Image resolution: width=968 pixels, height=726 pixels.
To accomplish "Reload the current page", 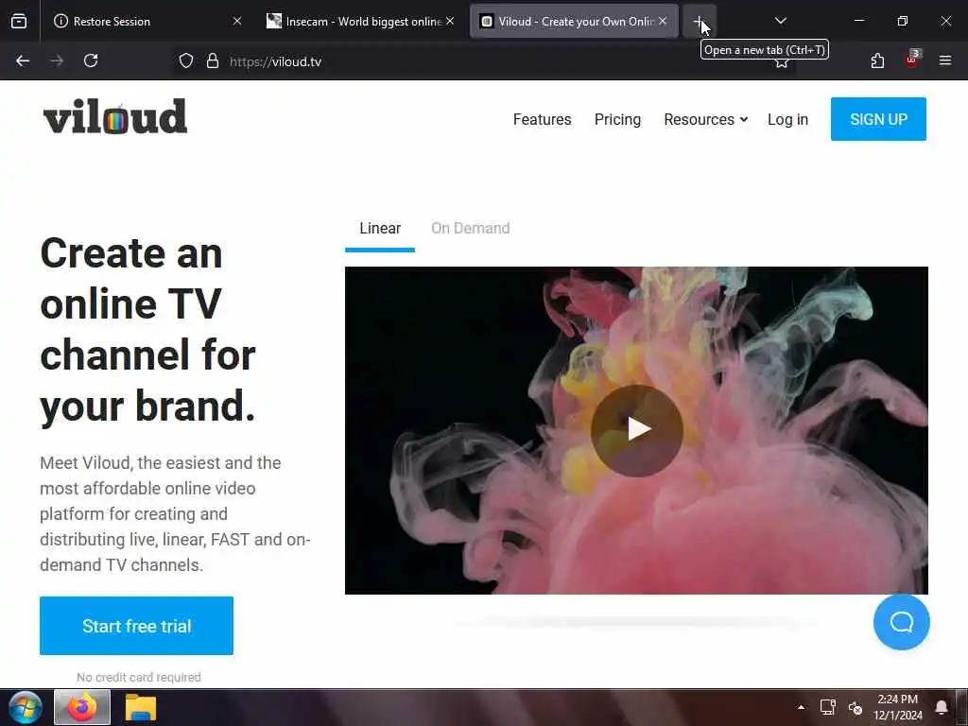I will pyautogui.click(x=91, y=61).
